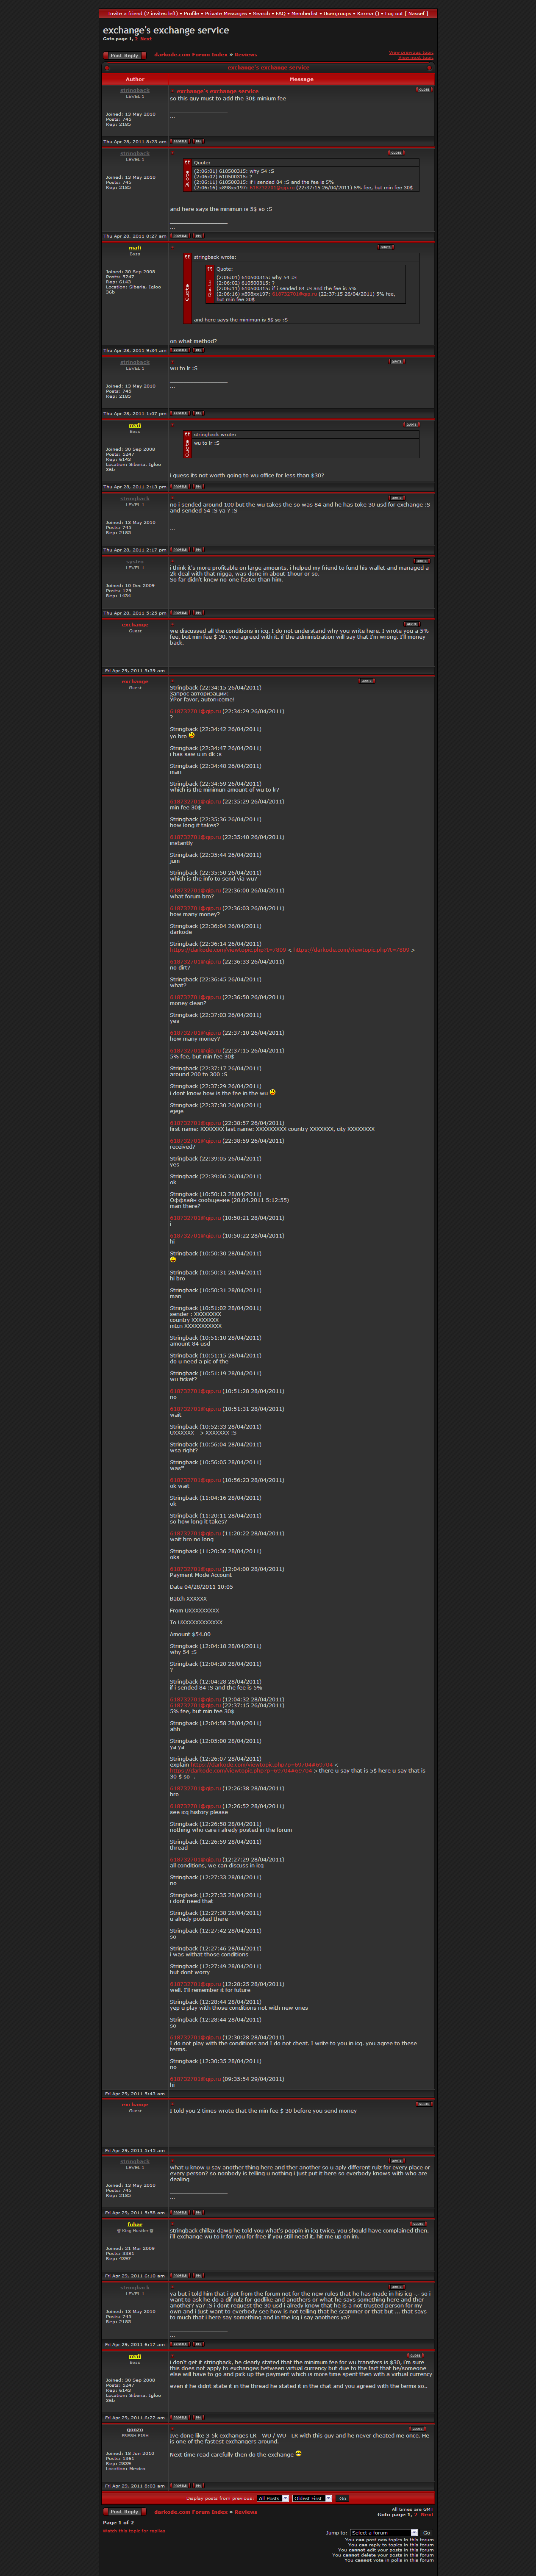Screen dimensions: 536x2576
Task: Quote mafi's 'on what method?' post
Action: (385, 247)
